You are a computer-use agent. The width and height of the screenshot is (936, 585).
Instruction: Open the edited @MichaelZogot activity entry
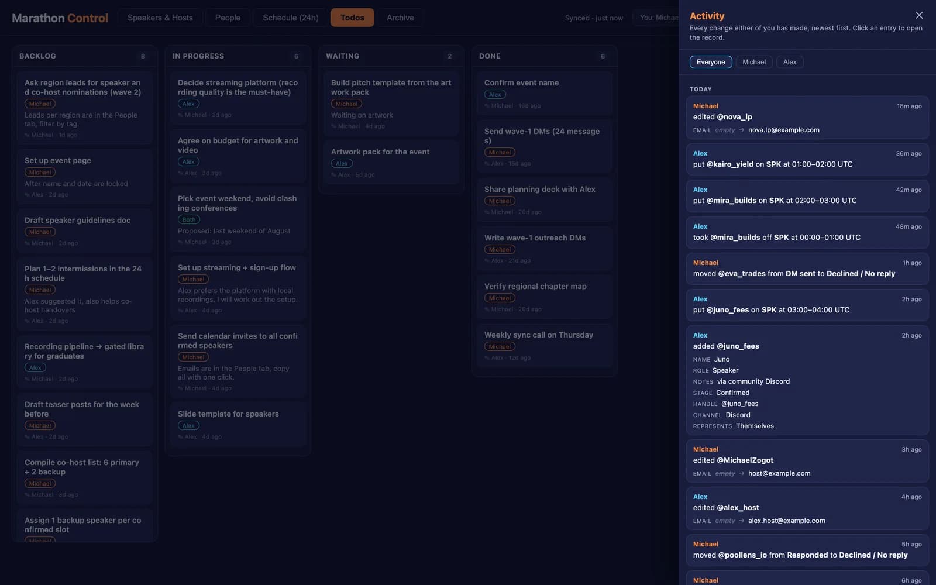(x=807, y=461)
